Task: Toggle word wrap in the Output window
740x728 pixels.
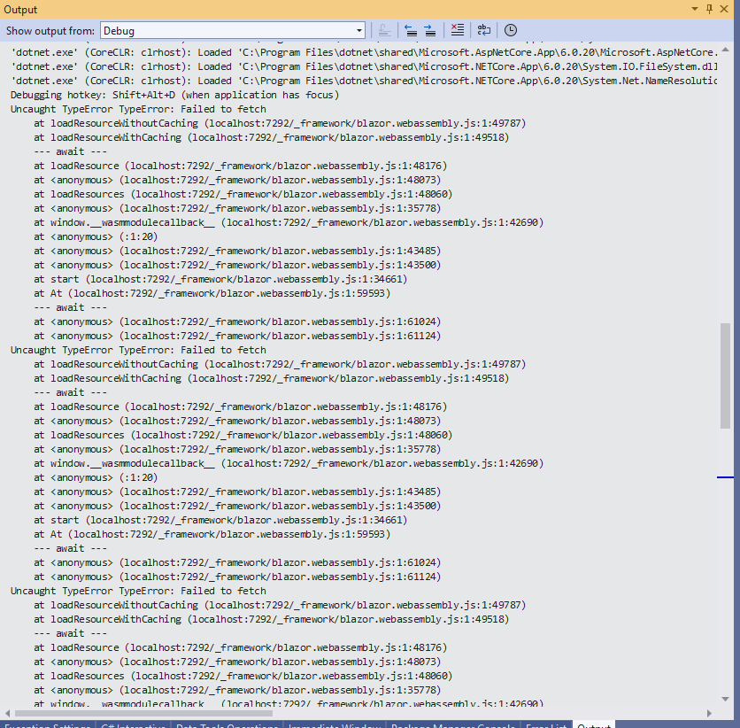Action: click(484, 29)
